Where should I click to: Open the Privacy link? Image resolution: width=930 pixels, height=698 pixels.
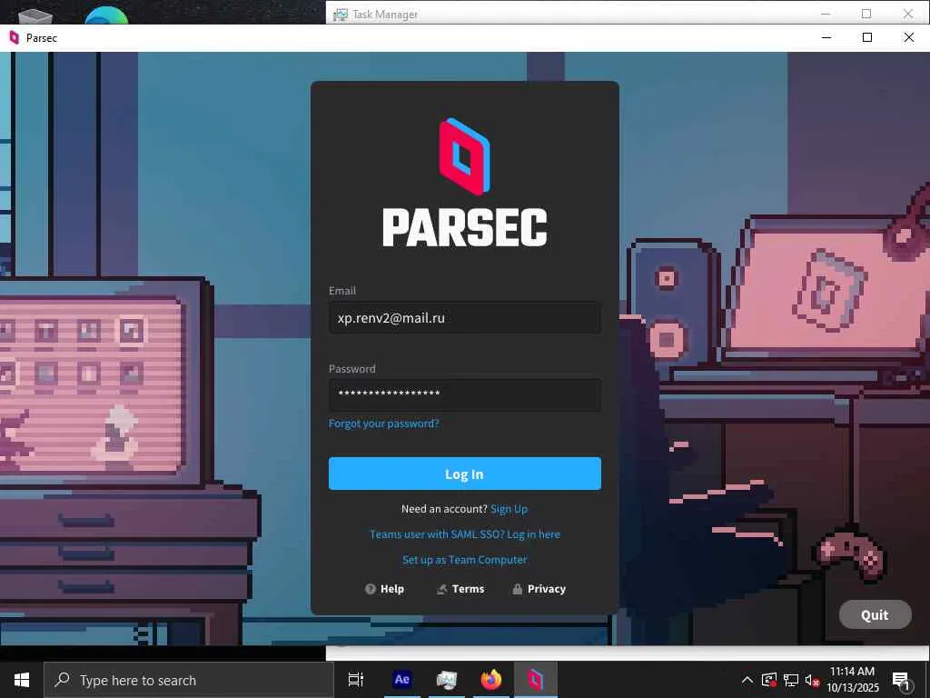pyautogui.click(x=539, y=589)
